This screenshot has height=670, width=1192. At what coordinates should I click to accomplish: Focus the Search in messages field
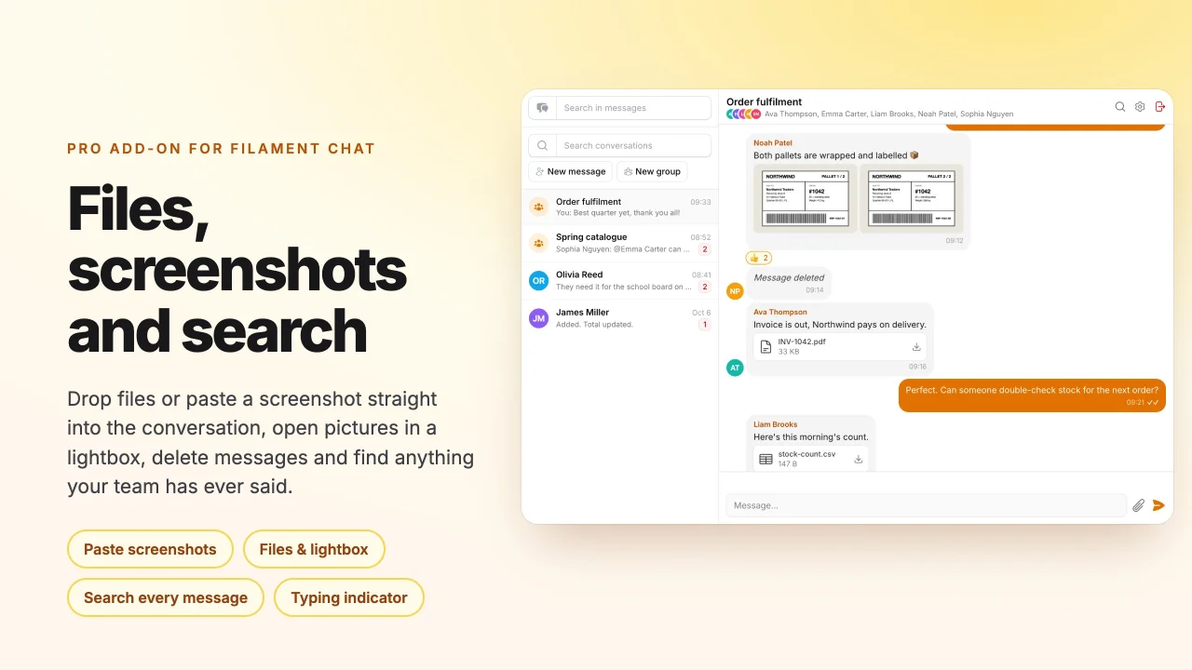634,108
